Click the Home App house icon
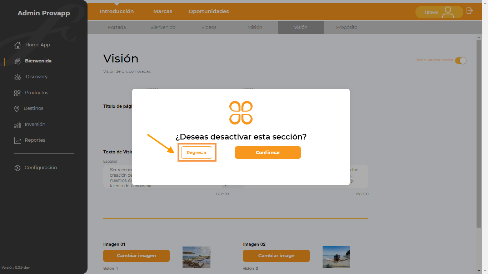Viewport: 488px width, 274px height. [x=18, y=45]
